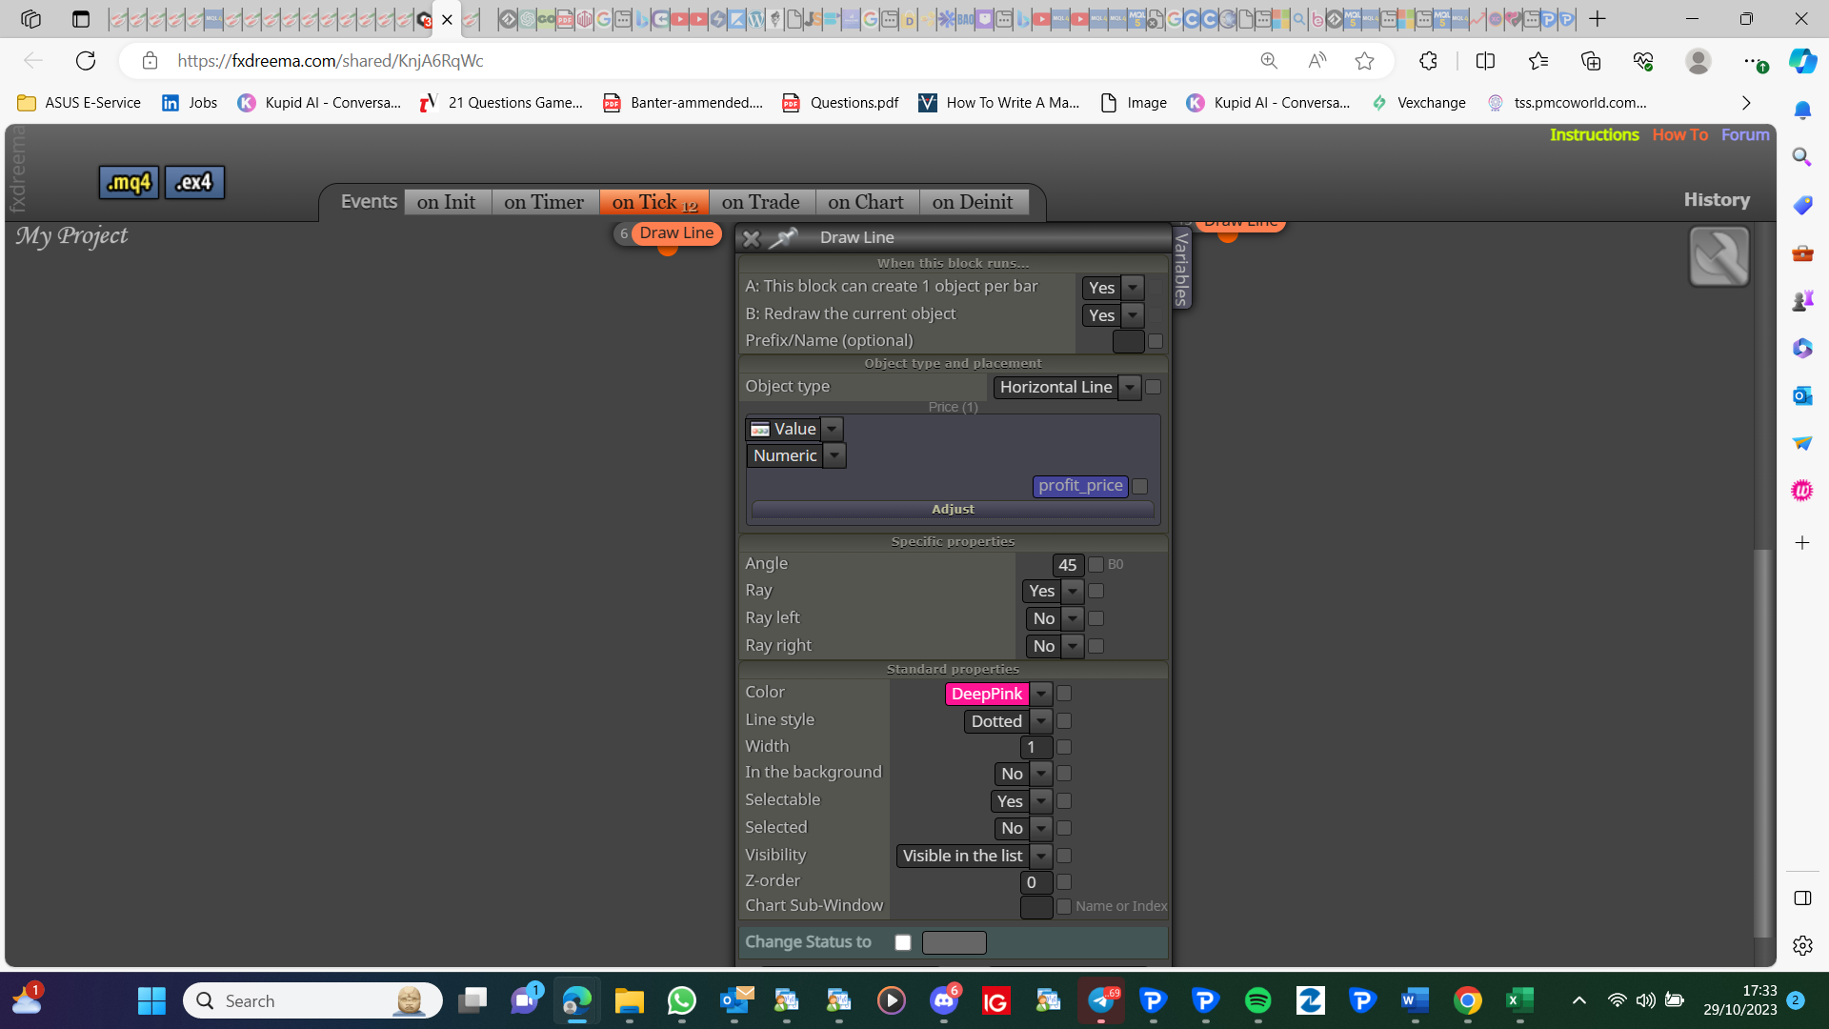The image size is (1829, 1029).
Task: Select the on Tick tab
Action: 653,202
